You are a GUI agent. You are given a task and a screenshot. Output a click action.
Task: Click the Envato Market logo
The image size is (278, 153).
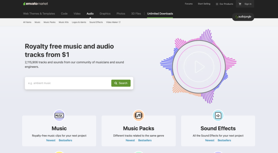(x=36, y=4)
